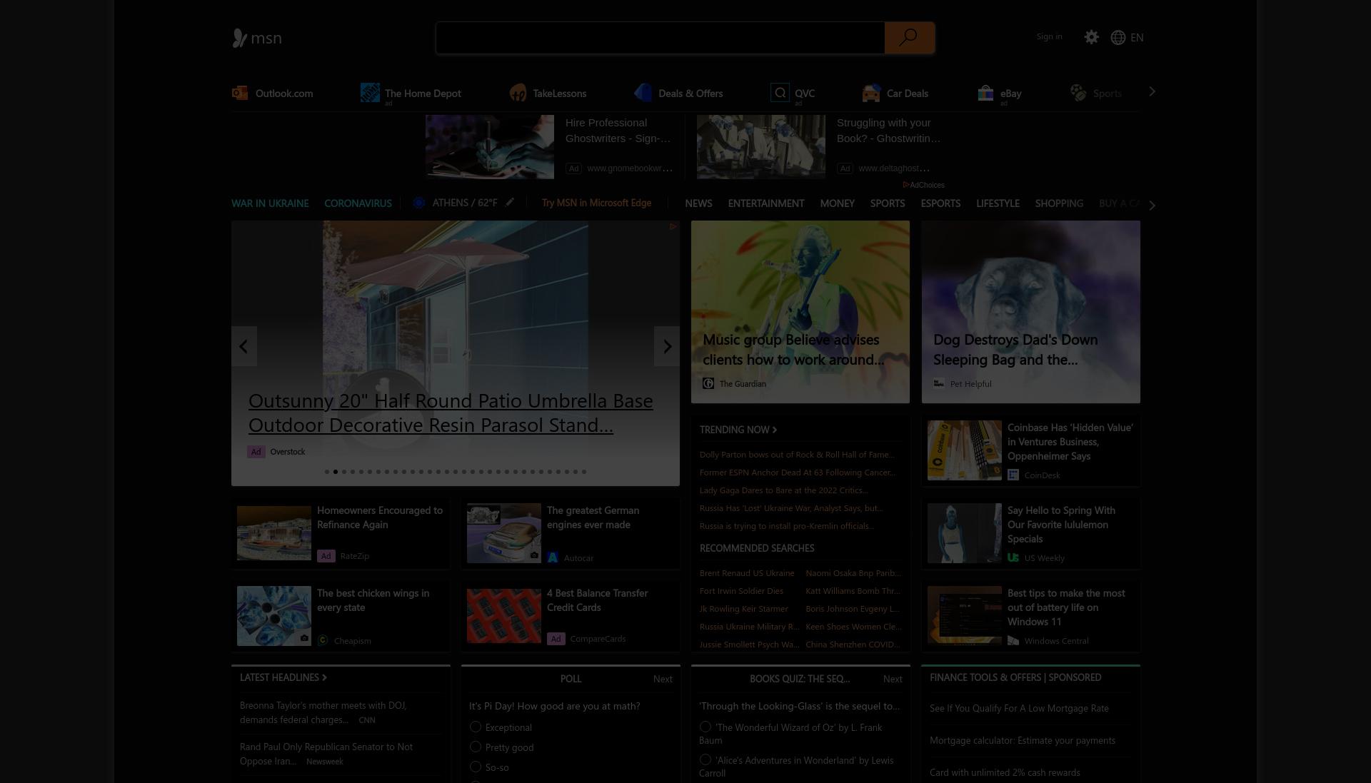Expand Latest Headlines section
This screenshot has height=783, width=1371.
click(x=283, y=677)
